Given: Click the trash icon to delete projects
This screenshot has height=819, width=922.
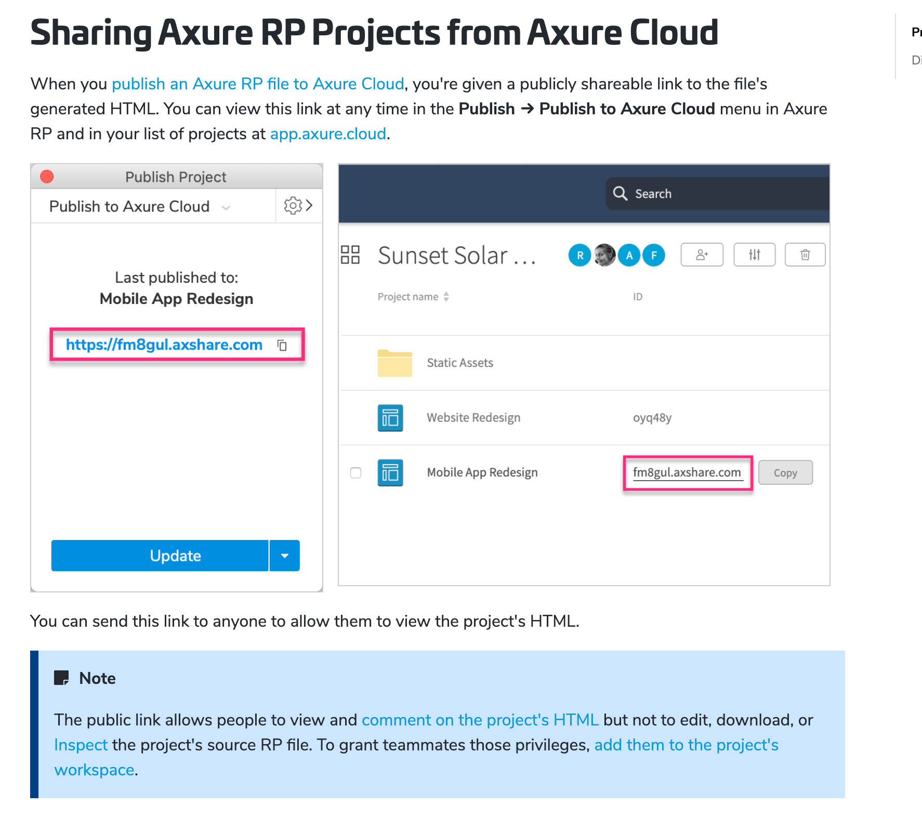Looking at the screenshot, I should [805, 255].
